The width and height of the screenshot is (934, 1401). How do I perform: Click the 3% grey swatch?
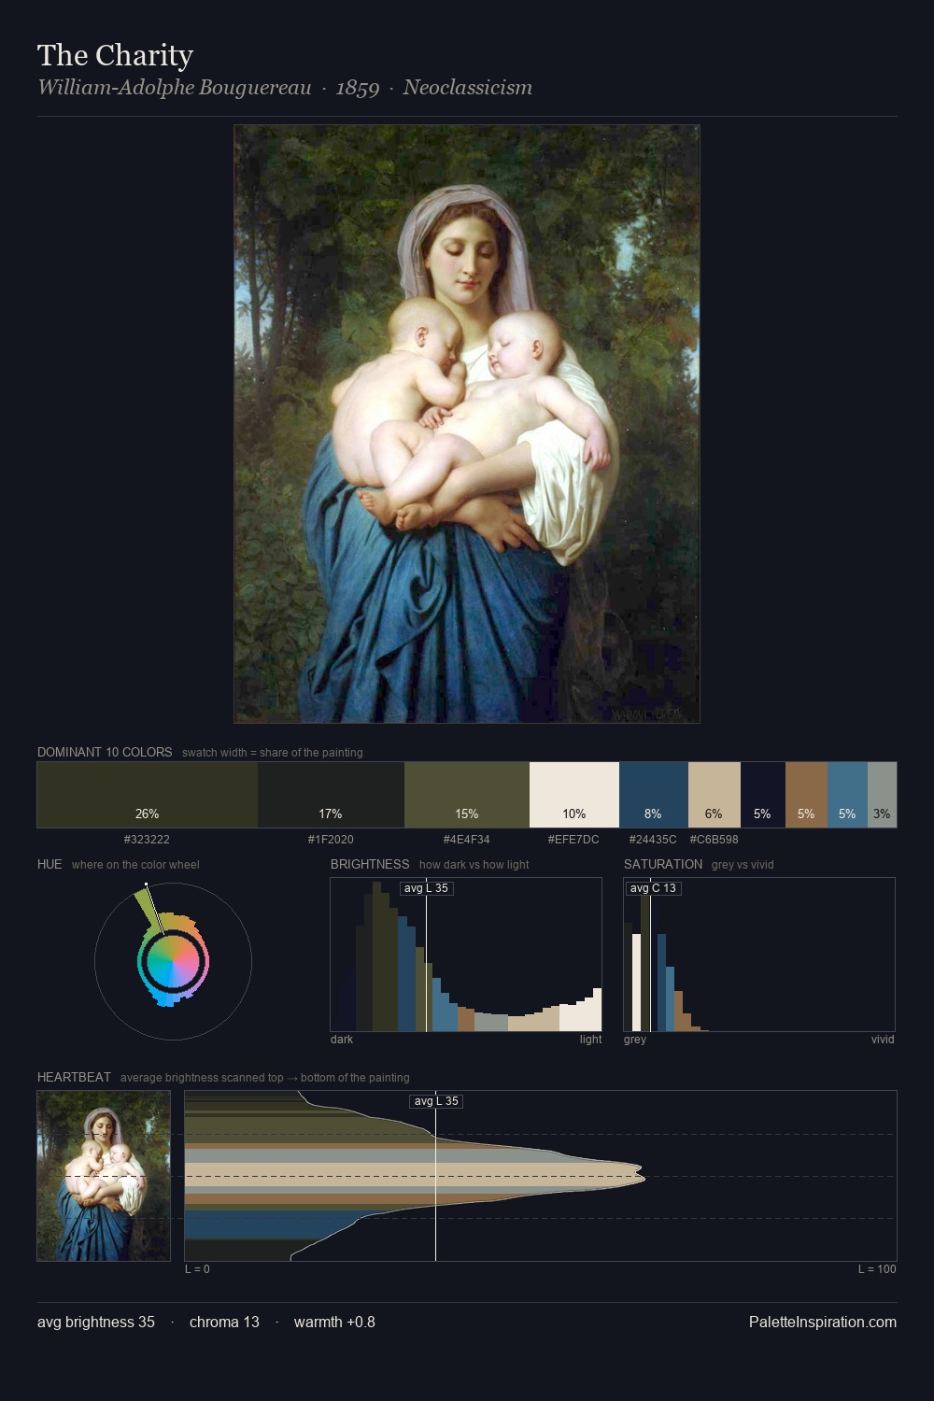pyautogui.click(x=882, y=795)
